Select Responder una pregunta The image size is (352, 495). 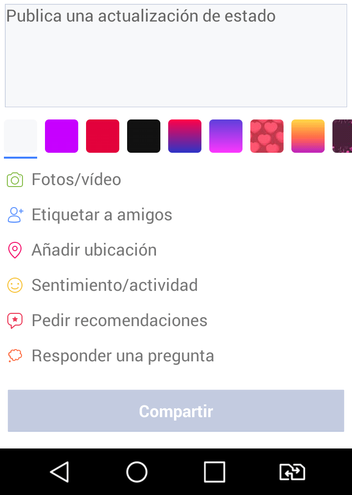[123, 356]
